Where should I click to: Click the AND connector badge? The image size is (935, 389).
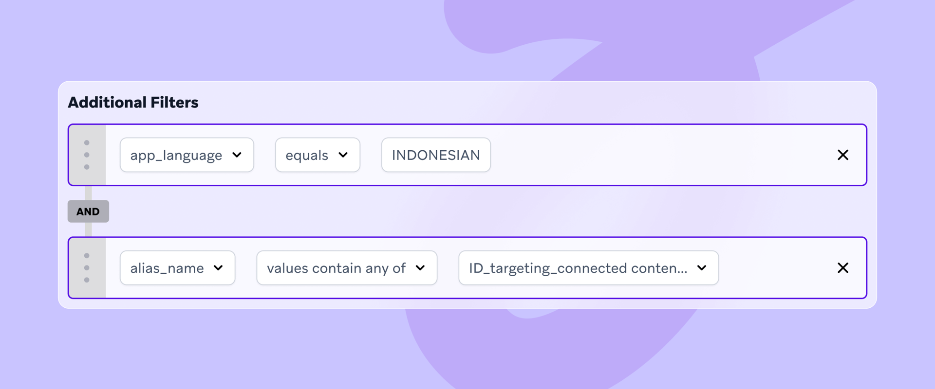tap(88, 211)
